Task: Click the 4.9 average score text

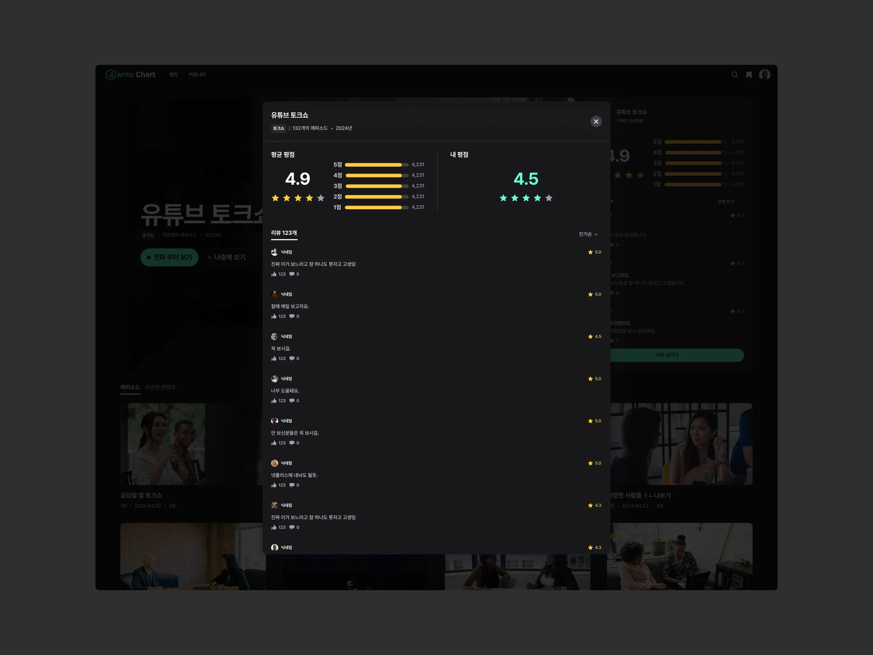Action: pos(298,179)
